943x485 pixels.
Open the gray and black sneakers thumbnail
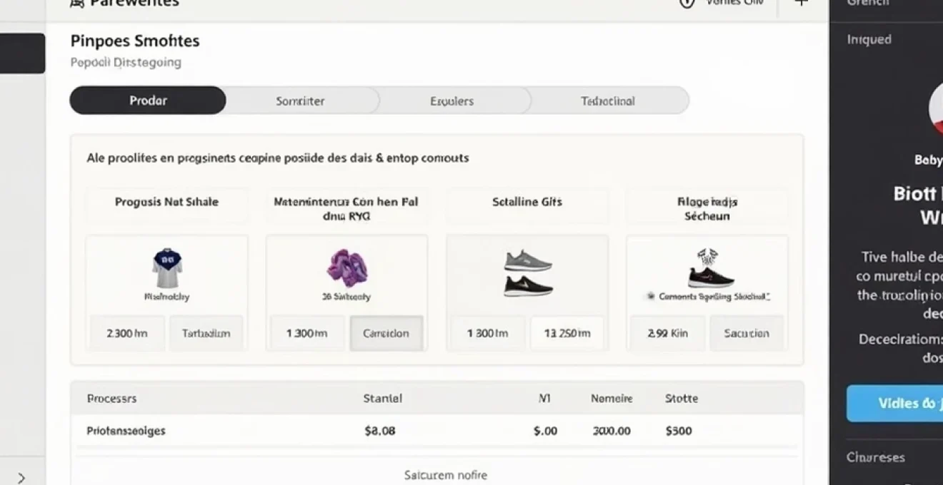pos(528,273)
